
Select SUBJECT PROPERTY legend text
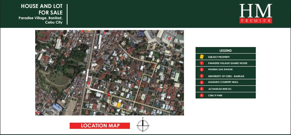pos(219,57)
